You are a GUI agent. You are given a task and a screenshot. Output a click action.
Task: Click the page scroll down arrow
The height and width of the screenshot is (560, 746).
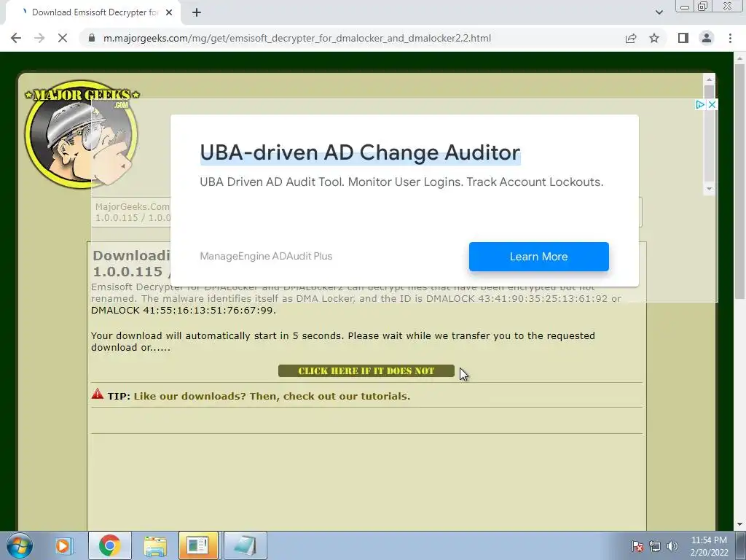[739, 525]
